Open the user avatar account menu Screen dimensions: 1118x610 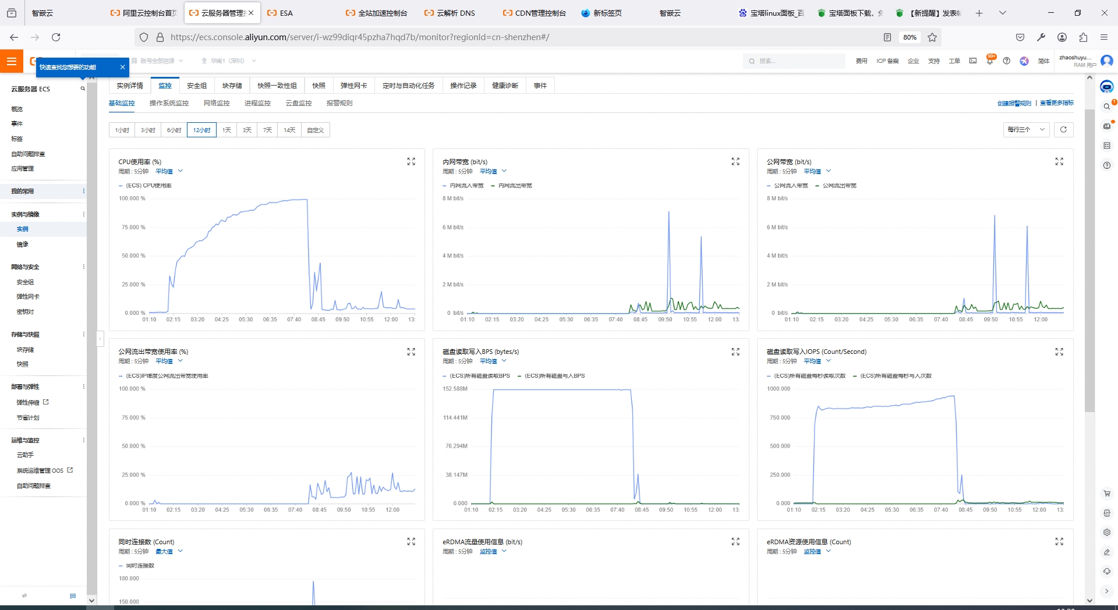coord(1107,61)
